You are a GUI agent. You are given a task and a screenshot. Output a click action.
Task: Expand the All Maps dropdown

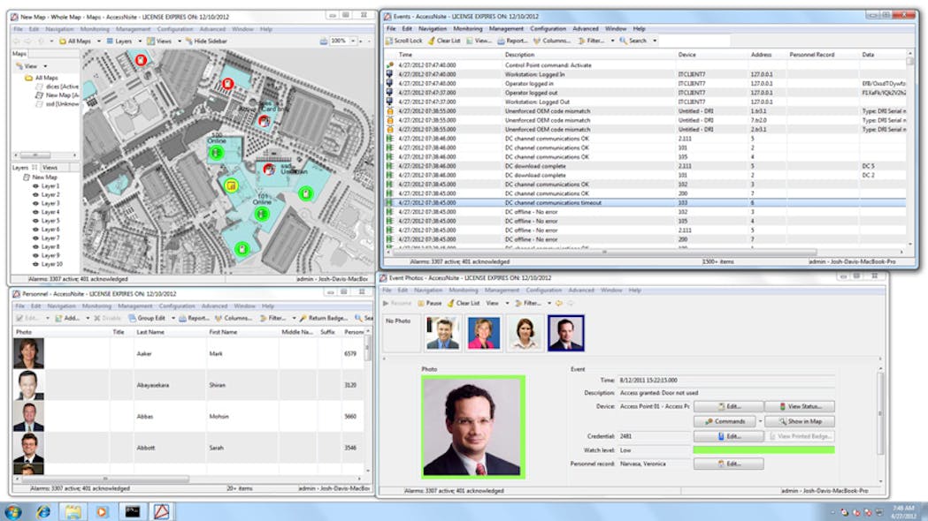(97, 42)
